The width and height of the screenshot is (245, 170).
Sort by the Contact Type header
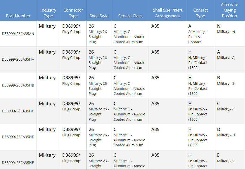(200, 13)
